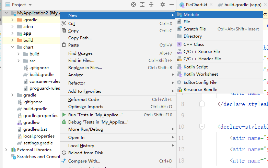
Task: Choose Optimize Imports entry
Action: 118,107
